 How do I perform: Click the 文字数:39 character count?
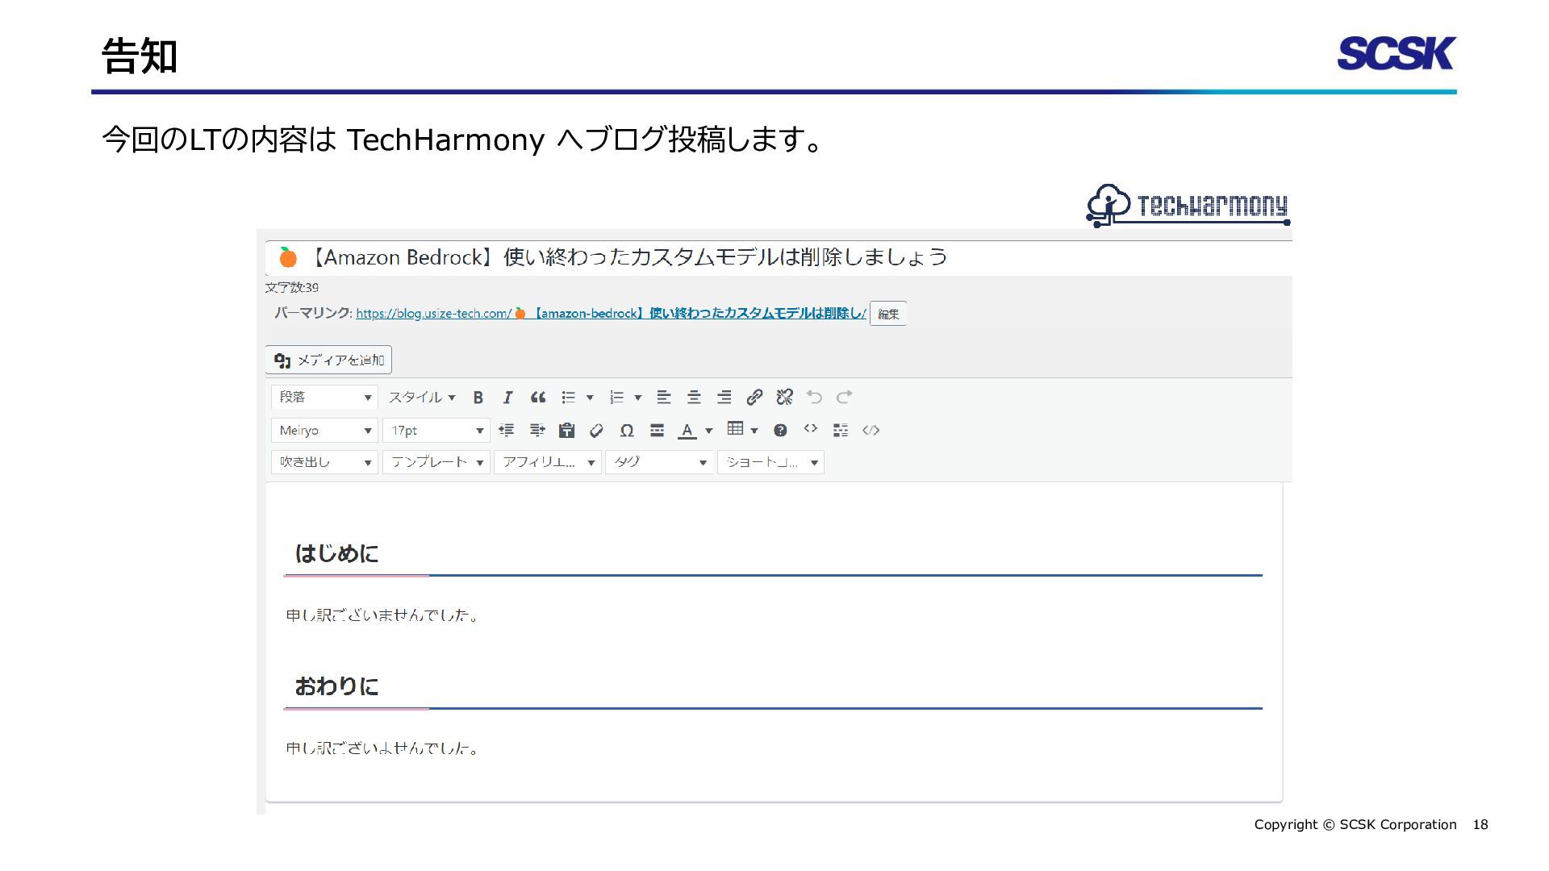coord(292,288)
